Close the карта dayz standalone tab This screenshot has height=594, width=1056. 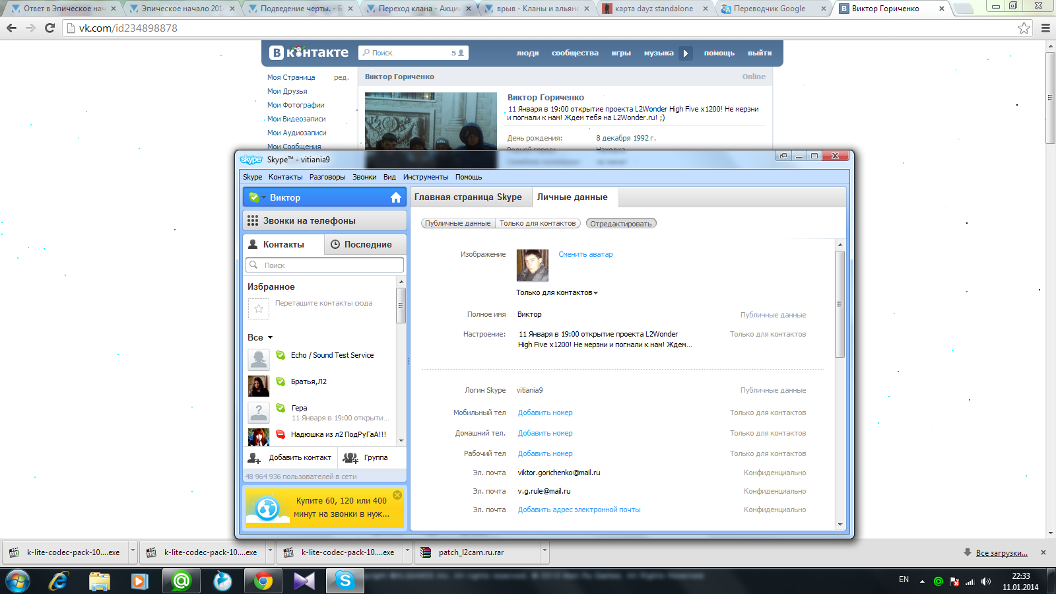pos(705,9)
